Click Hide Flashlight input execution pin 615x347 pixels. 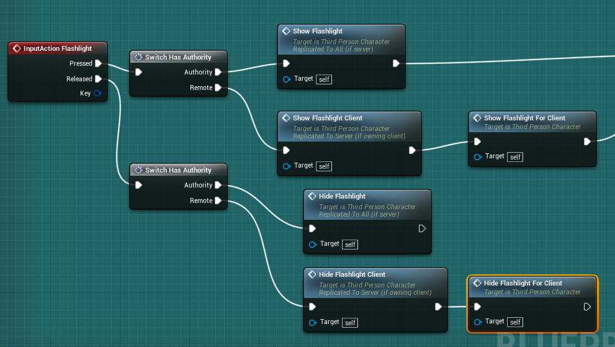pyautogui.click(x=312, y=228)
